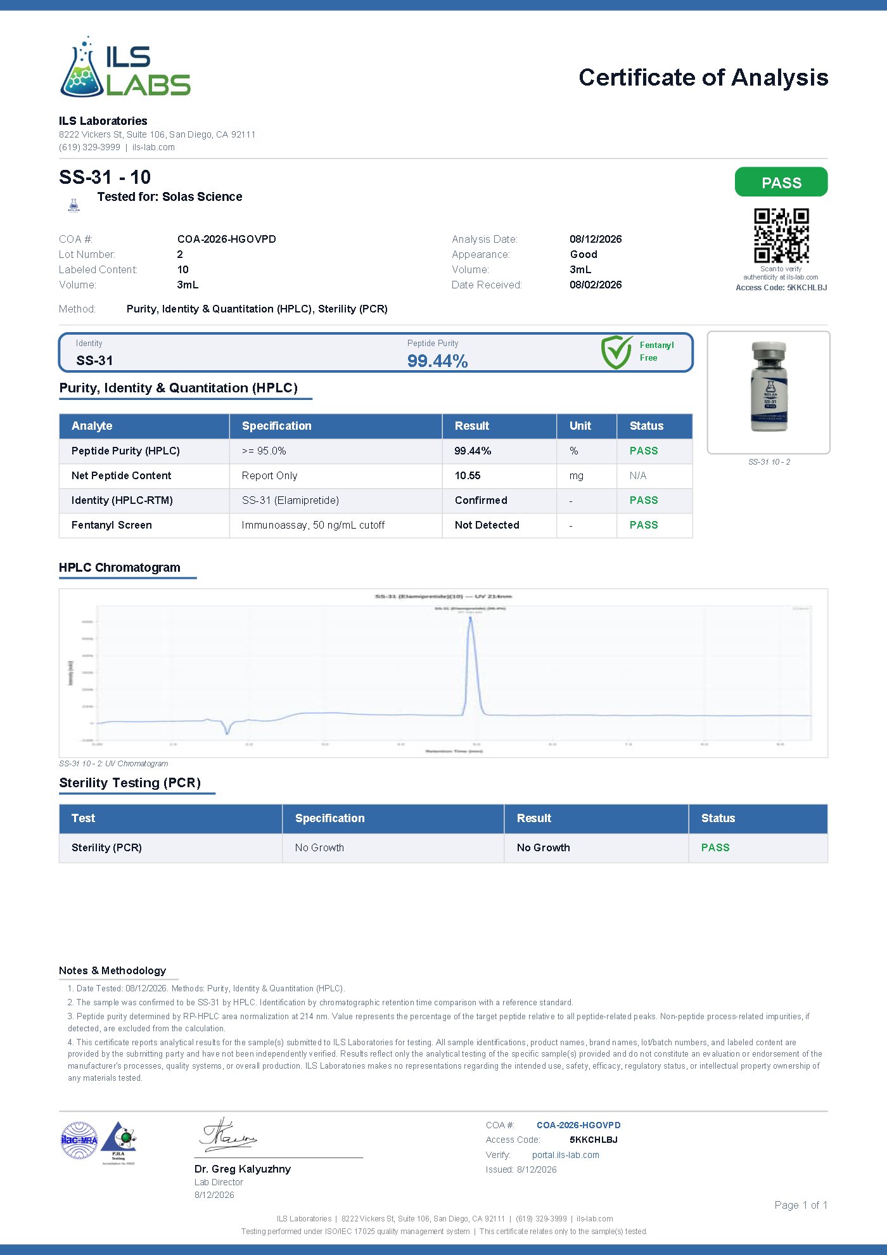Viewport: 887px width, 1255px height.
Task: Click the QR code for authenticity verification
Action: [781, 235]
